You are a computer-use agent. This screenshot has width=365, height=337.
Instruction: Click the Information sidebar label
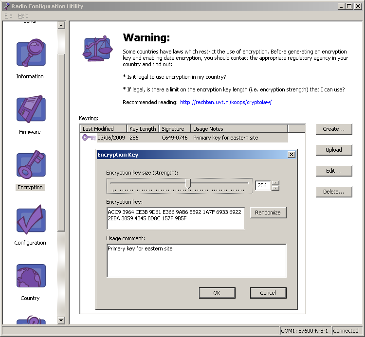(30, 76)
